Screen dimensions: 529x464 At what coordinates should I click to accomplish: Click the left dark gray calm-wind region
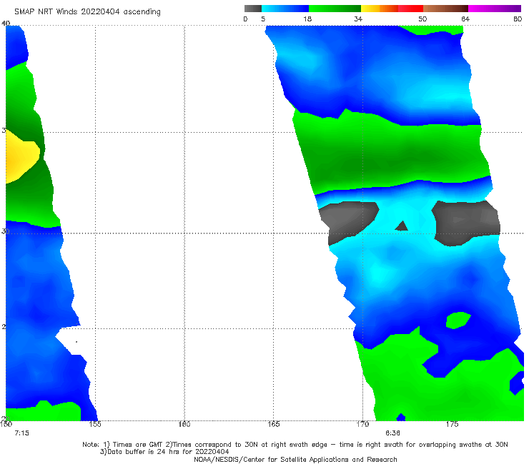pyautogui.click(x=347, y=221)
